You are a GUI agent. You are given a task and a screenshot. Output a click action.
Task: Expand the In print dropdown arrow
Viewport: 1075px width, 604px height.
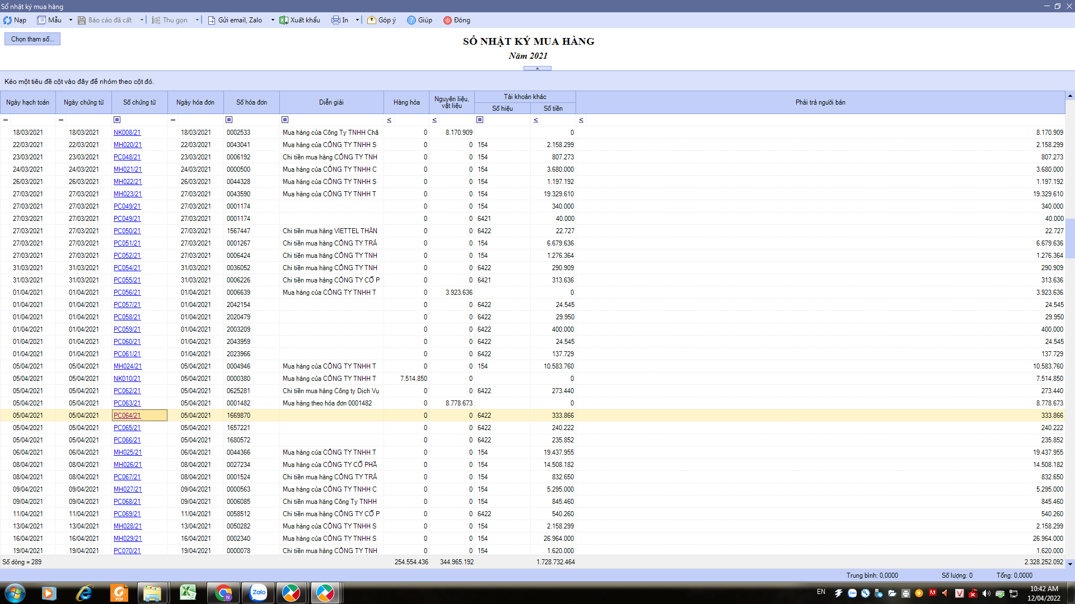pyautogui.click(x=357, y=20)
